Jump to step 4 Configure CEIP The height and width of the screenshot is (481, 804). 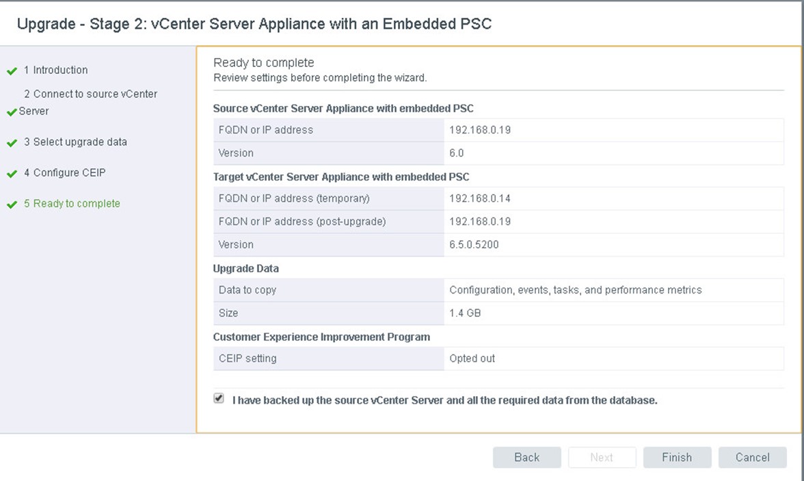(x=64, y=172)
